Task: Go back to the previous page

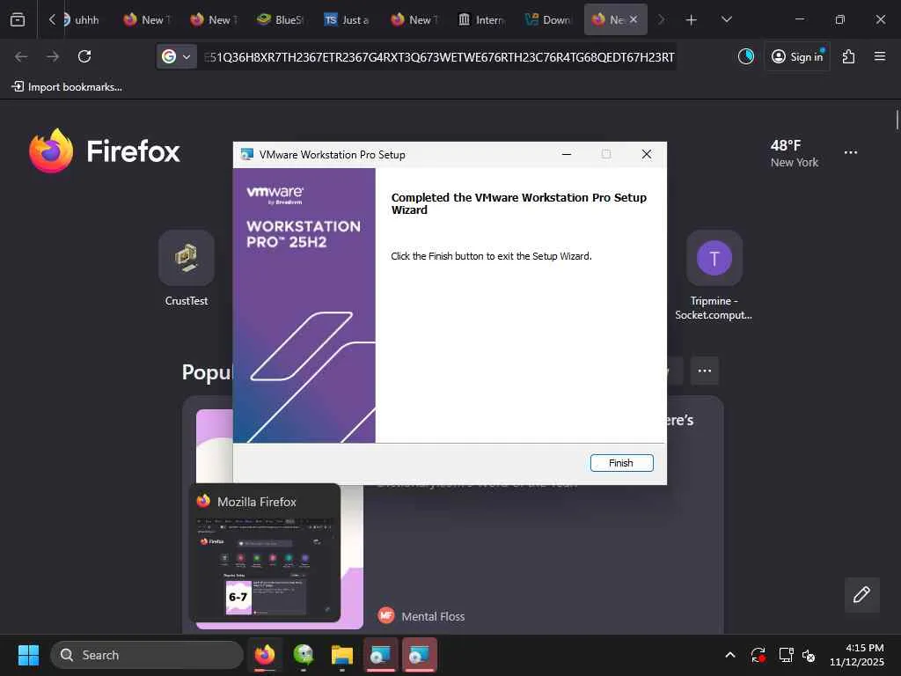Action: [x=21, y=56]
